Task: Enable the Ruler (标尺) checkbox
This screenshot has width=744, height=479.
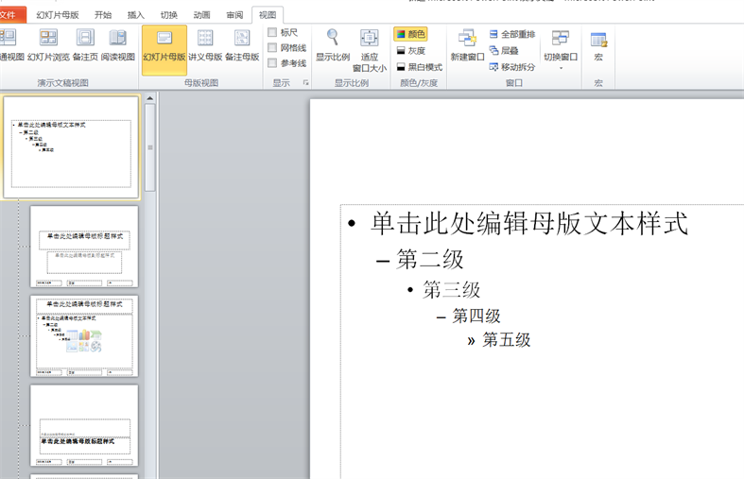Action: tap(272, 33)
